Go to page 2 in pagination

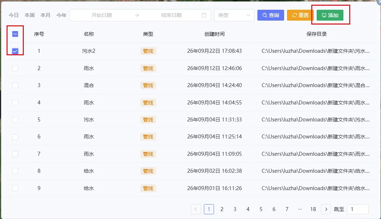[222, 209]
